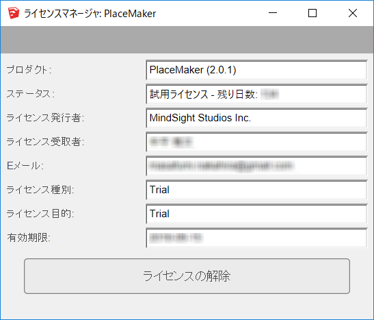This screenshot has height=320, width=374.
Task: Click the ライセンス目的 field showing Trial
Action: [256, 214]
